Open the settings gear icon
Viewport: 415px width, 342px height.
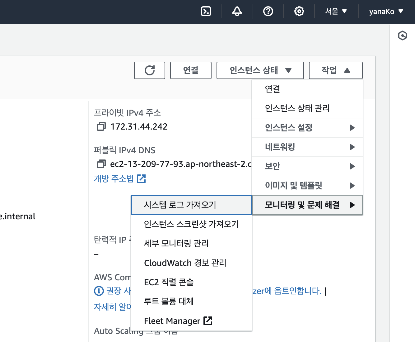click(299, 12)
